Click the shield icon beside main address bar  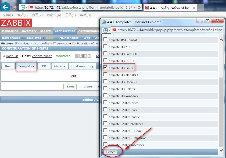pyautogui.click(x=23, y=7)
